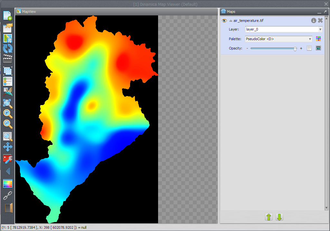Click the histogram icon beside the opacity slider

pyautogui.click(x=318, y=48)
